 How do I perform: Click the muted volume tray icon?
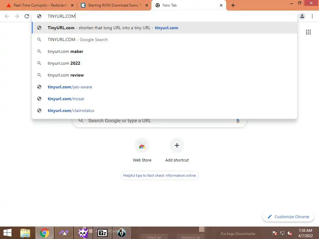click(290, 233)
